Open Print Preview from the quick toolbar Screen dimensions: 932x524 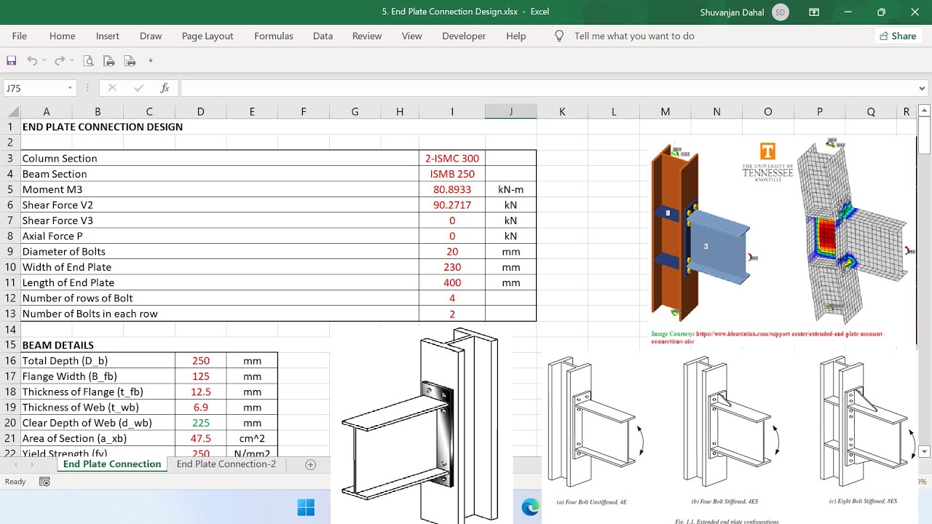[88, 61]
